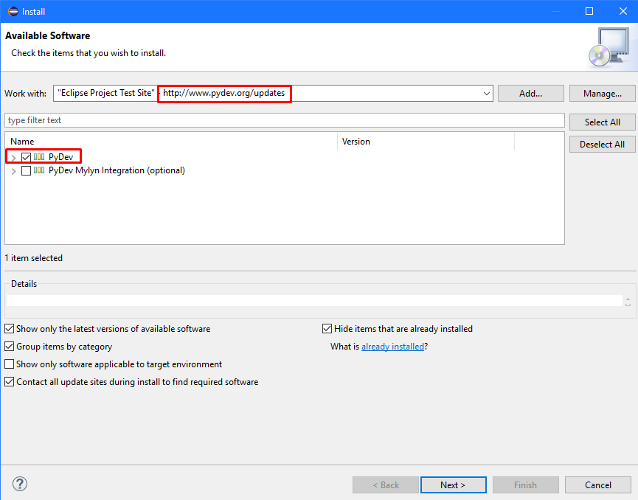Click the '1 item selected' status text
This screenshot has width=638, height=500.
34,258
